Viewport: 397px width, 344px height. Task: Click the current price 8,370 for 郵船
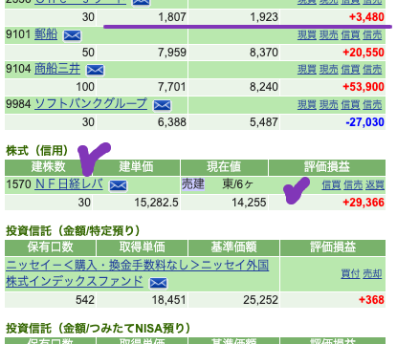[x=264, y=53]
